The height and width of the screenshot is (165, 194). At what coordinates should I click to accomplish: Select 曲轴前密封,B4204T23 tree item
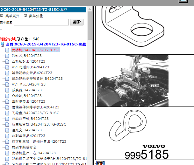[30, 119]
